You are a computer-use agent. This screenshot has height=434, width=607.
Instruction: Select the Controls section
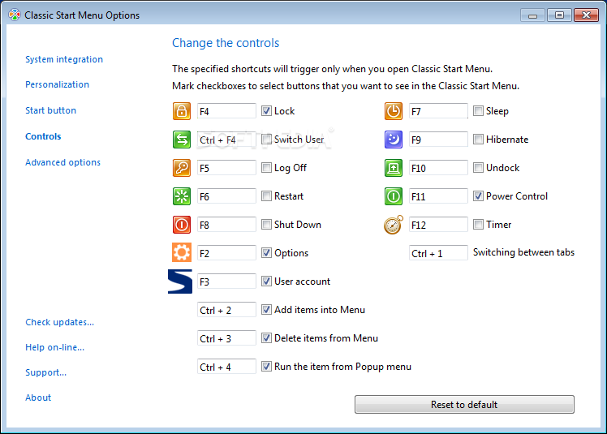coord(43,136)
